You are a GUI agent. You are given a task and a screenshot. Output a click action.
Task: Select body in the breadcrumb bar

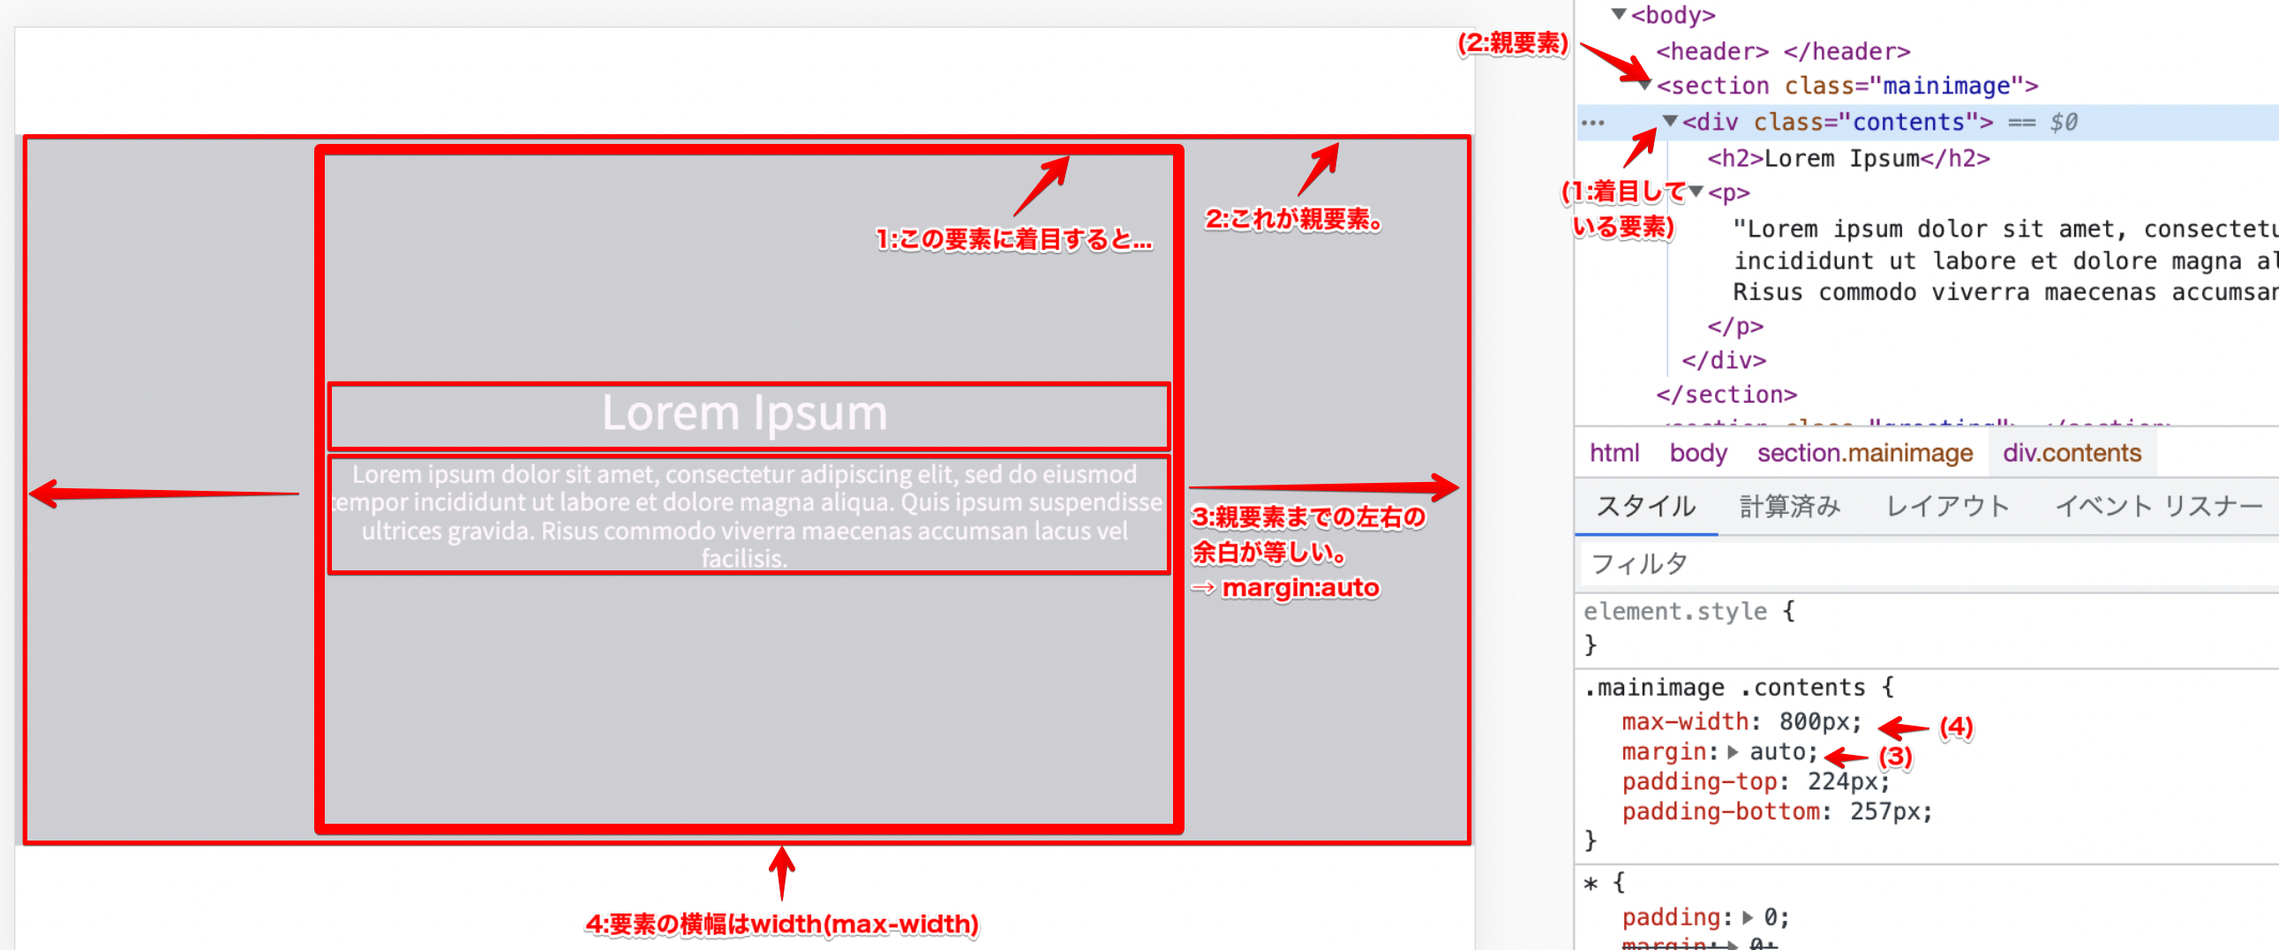(x=1697, y=452)
